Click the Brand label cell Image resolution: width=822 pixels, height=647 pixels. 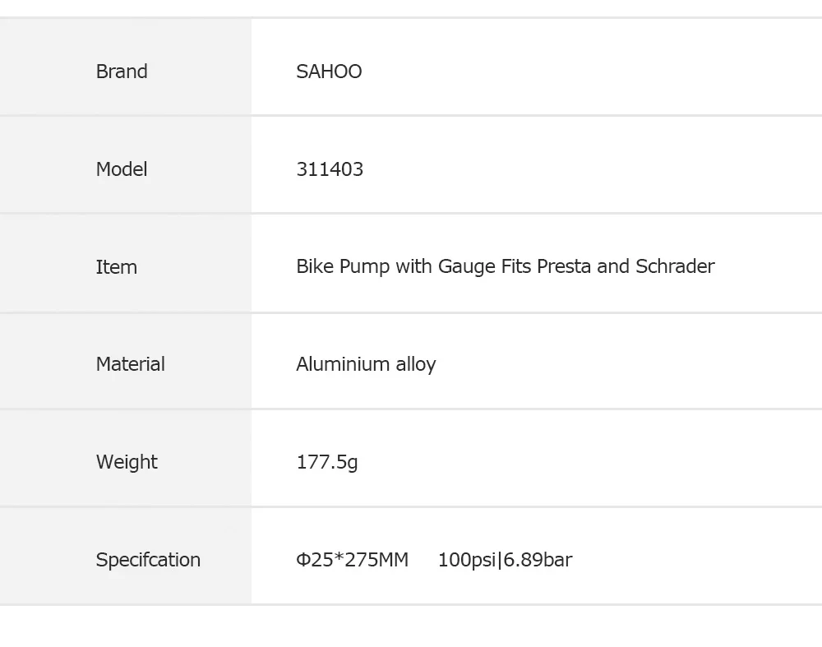click(x=125, y=67)
